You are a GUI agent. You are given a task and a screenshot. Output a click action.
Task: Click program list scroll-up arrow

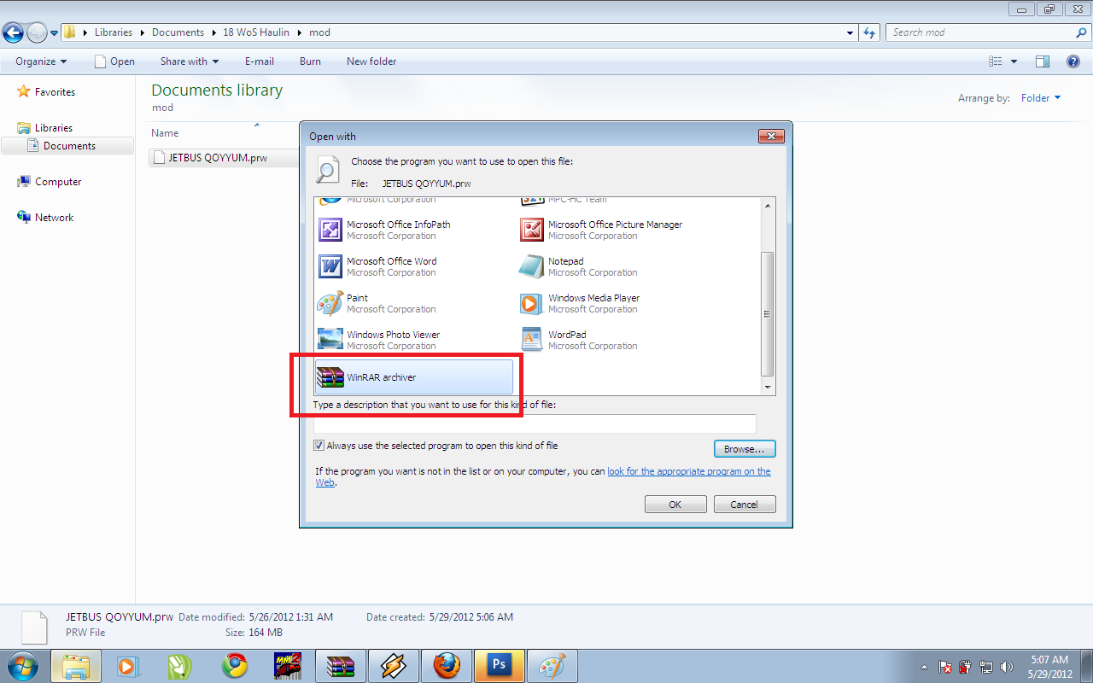[x=767, y=205]
